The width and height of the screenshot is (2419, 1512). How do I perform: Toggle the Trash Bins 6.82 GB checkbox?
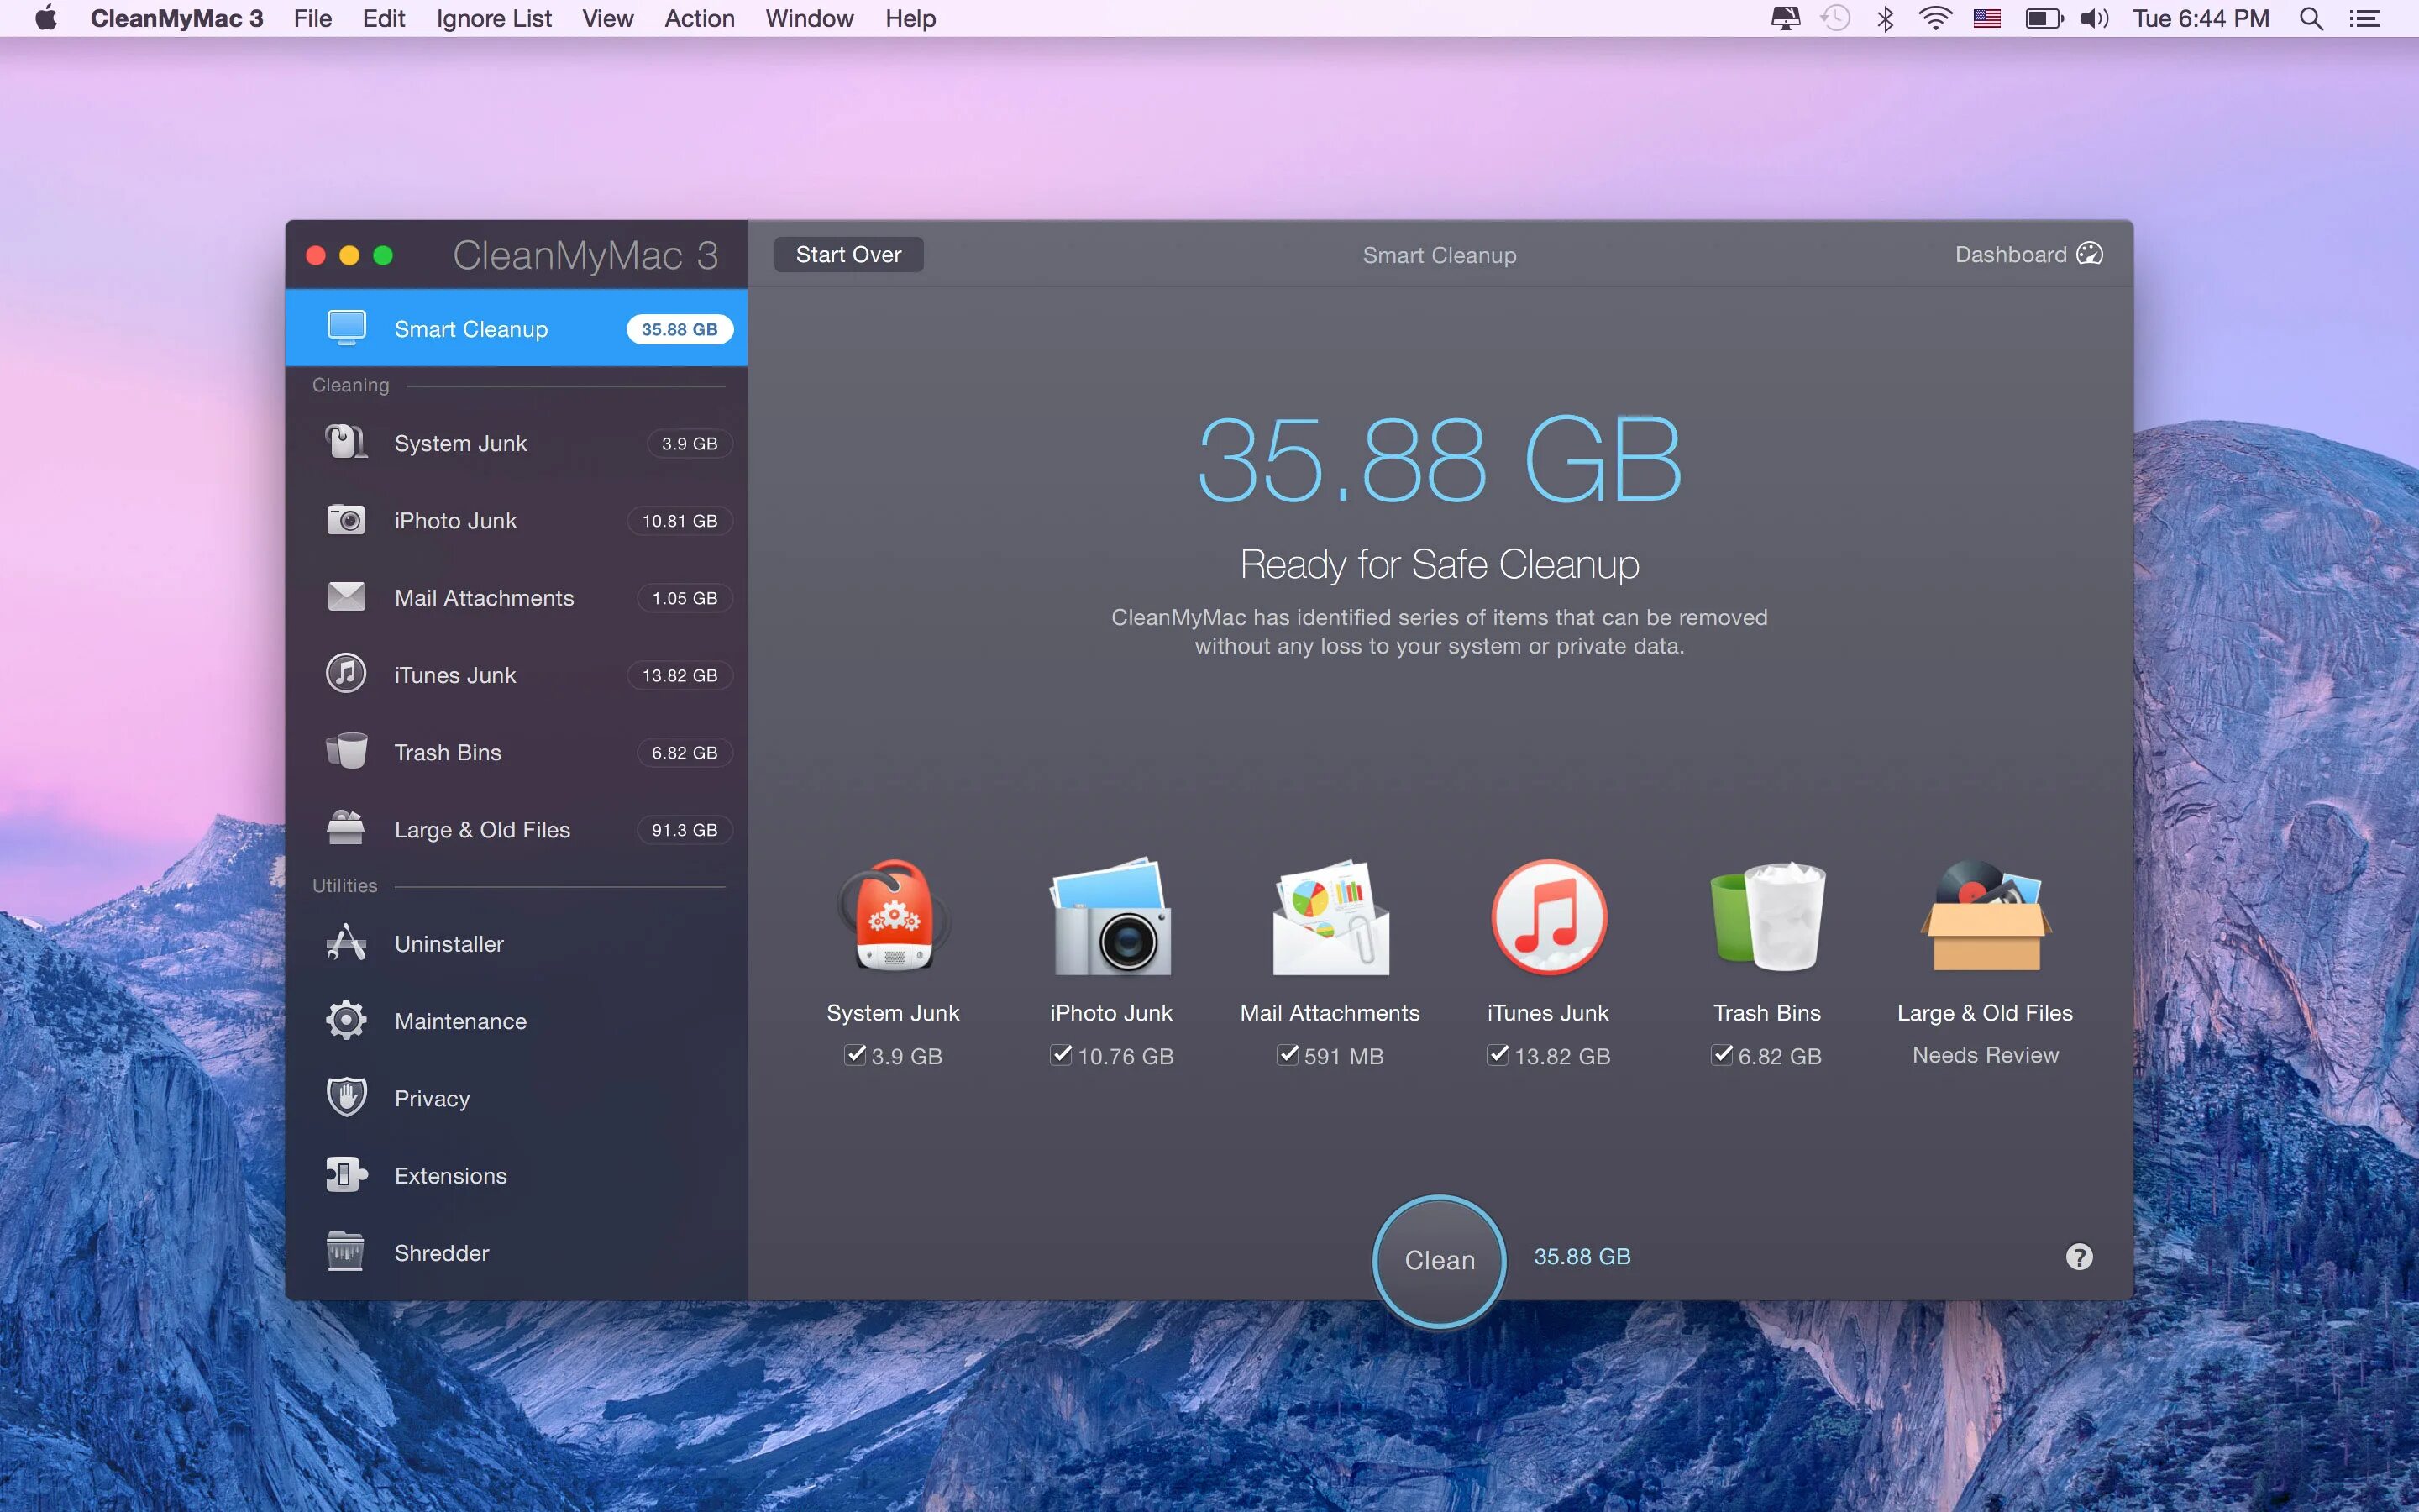pos(1721,1054)
